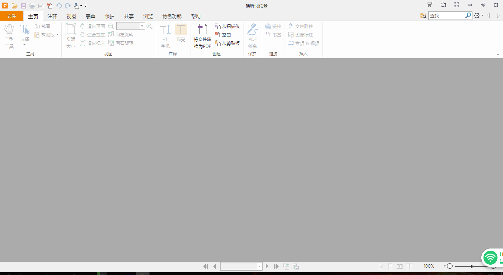Switch to the 视图 tab
503x275 pixels.
(71, 16)
